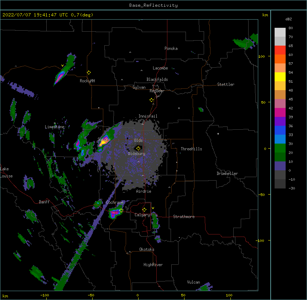Click the yellow diamond marker south of RedDeer
The image size is (307, 300).
[152, 100]
